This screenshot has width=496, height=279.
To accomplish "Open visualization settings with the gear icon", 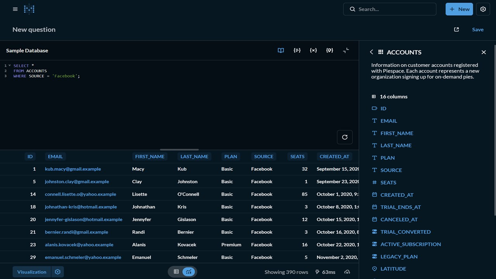I will tap(57, 272).
